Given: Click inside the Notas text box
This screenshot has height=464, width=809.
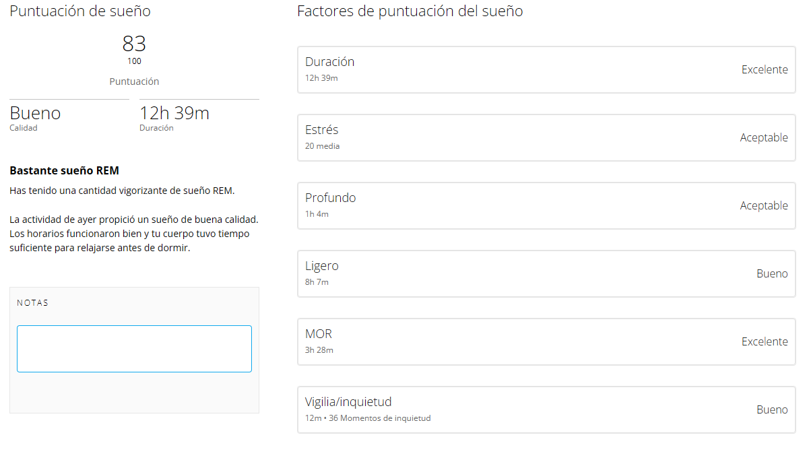Looking at the screenshot, I should [134, 349].
